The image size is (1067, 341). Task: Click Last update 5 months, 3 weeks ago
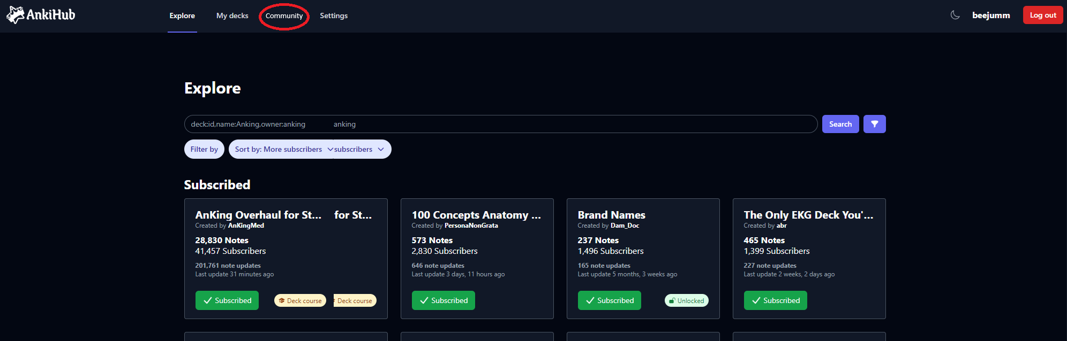tap(627, 274)
